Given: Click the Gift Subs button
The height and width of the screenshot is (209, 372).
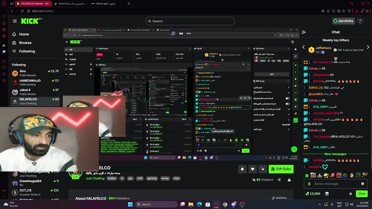Looking at the screenshot, I should 281,169.
